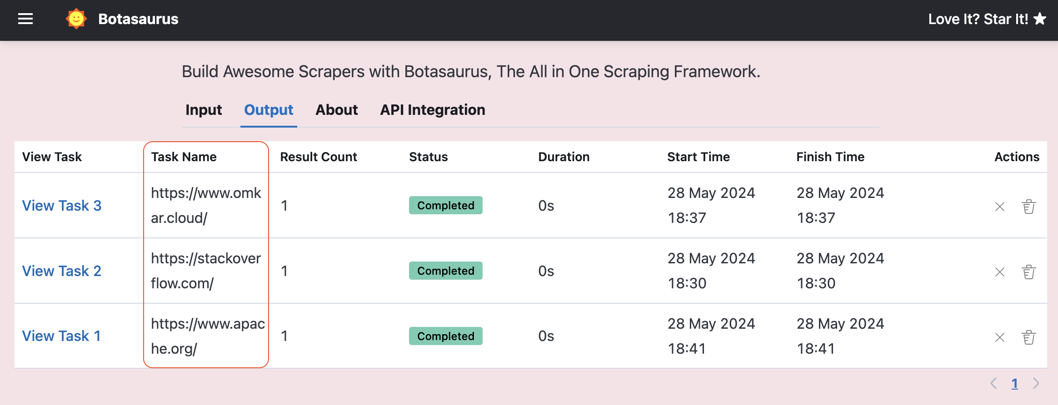Open the hamburger navigation menu

[25, 19]
